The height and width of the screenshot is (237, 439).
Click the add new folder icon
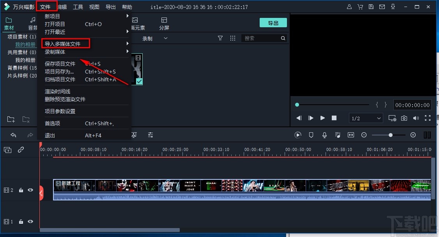(11, 119)
